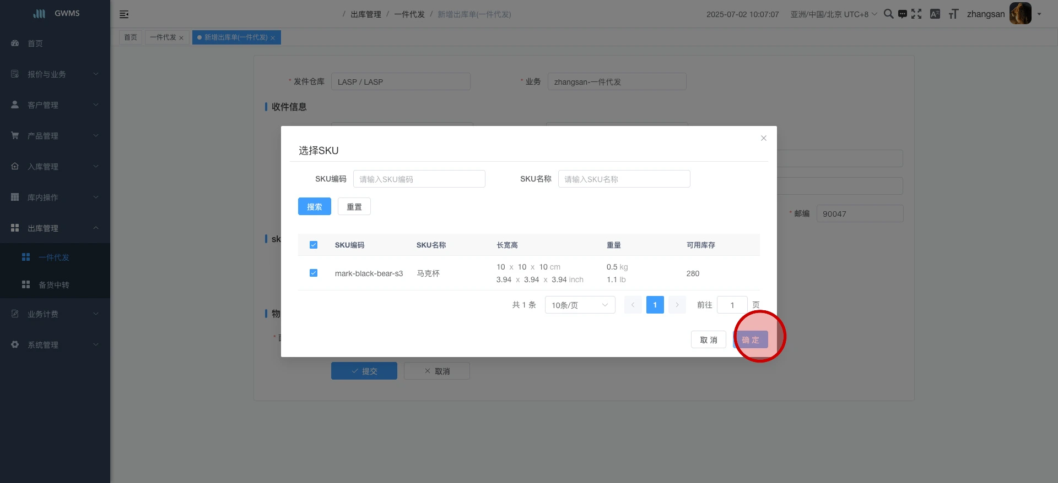The image size is (1058, 483).
Task: Open the timezone 亚洲/中国/北京 dropdown
Action: (x=833, y=14)
